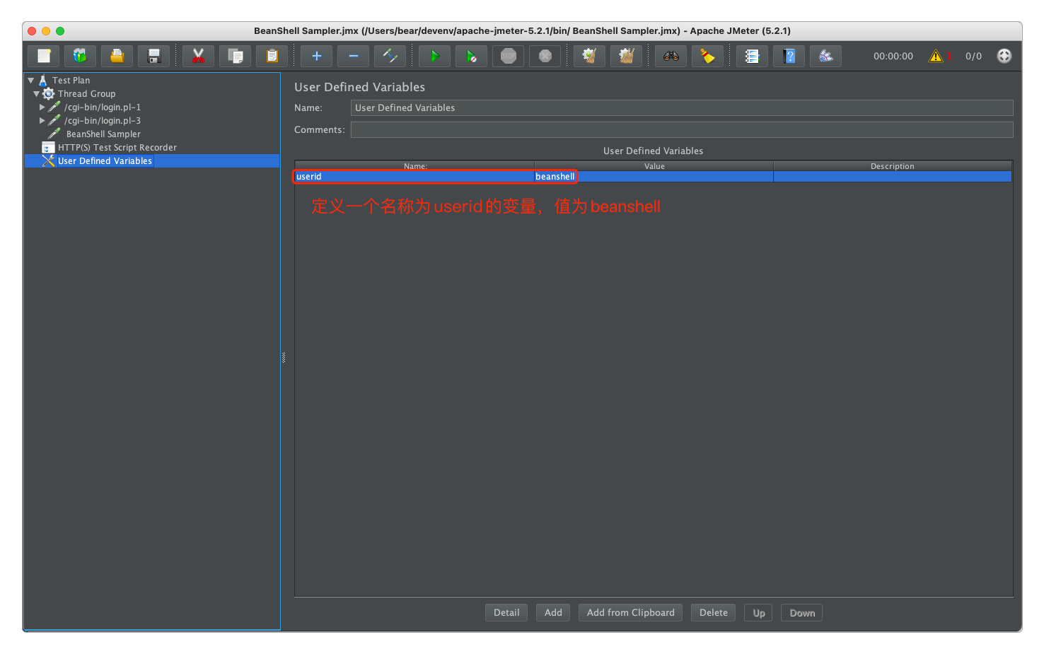Click the beanshell value cell
Image resolution: width=1044 pixels, height=654 pixels.
click(x=654, y=177)
